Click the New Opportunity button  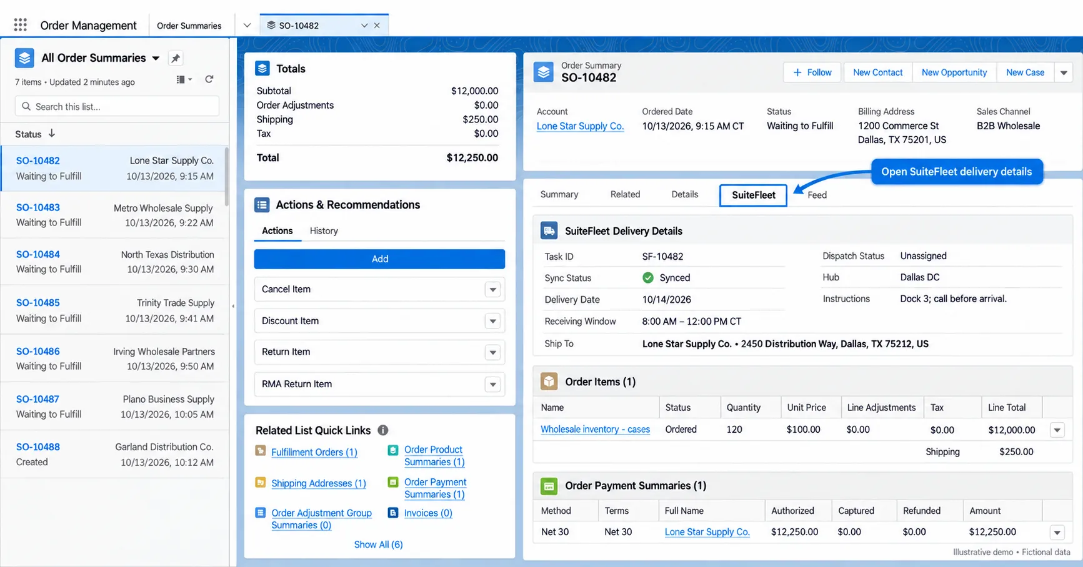pyautogui.click(x=954, y=72)
